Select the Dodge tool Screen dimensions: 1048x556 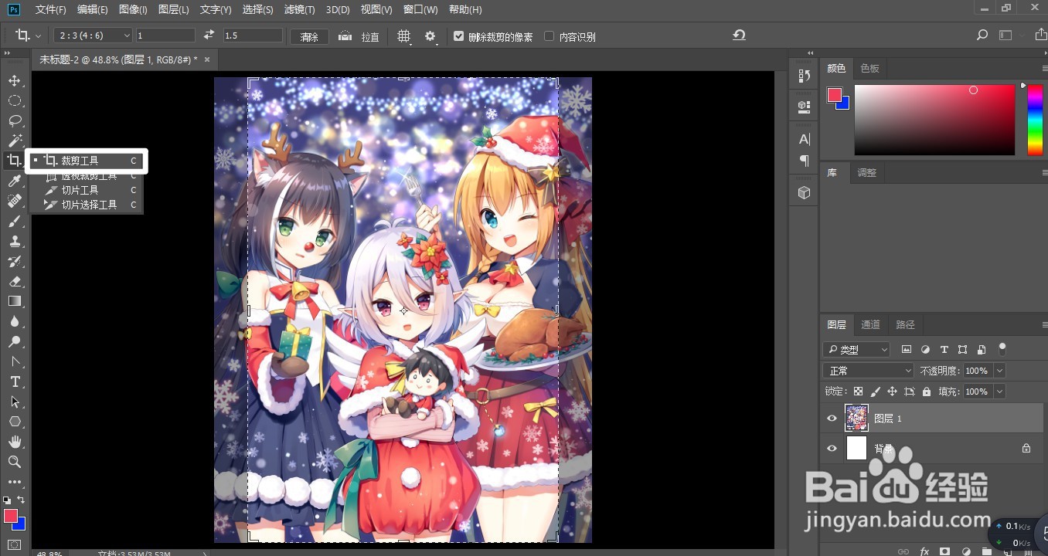coord(14,341)
